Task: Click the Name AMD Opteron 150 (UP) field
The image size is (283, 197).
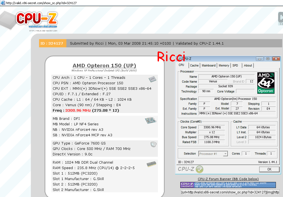Action: (226, 76)
